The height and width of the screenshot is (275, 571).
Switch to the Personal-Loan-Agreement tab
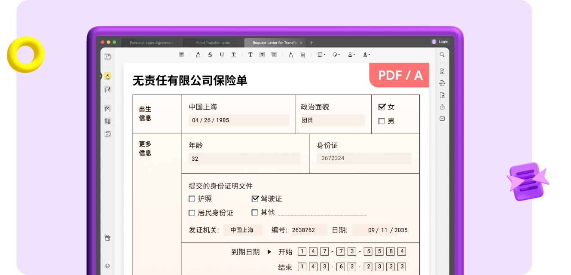click(152, 43)
